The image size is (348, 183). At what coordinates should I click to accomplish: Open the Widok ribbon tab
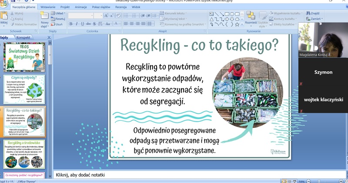pyautogui.click(x=136, y=7)
